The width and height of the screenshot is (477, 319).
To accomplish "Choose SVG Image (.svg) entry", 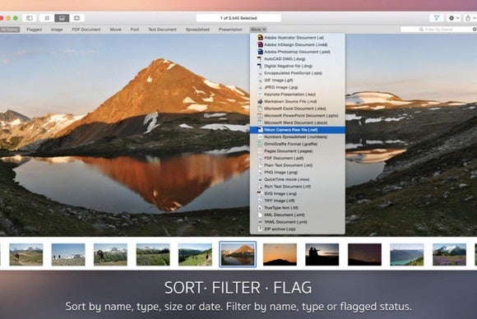I will click(298, 194).
